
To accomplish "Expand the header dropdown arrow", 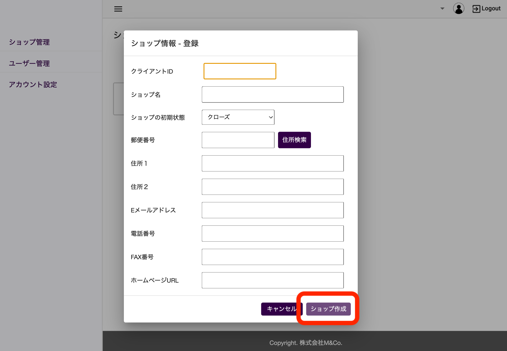I will [x=442, y=9].
